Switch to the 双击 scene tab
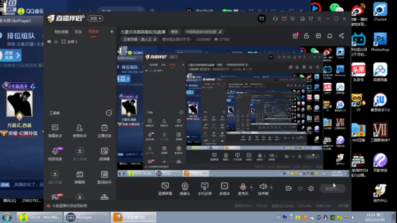This screenshot has width=397, height=223. 78,32
